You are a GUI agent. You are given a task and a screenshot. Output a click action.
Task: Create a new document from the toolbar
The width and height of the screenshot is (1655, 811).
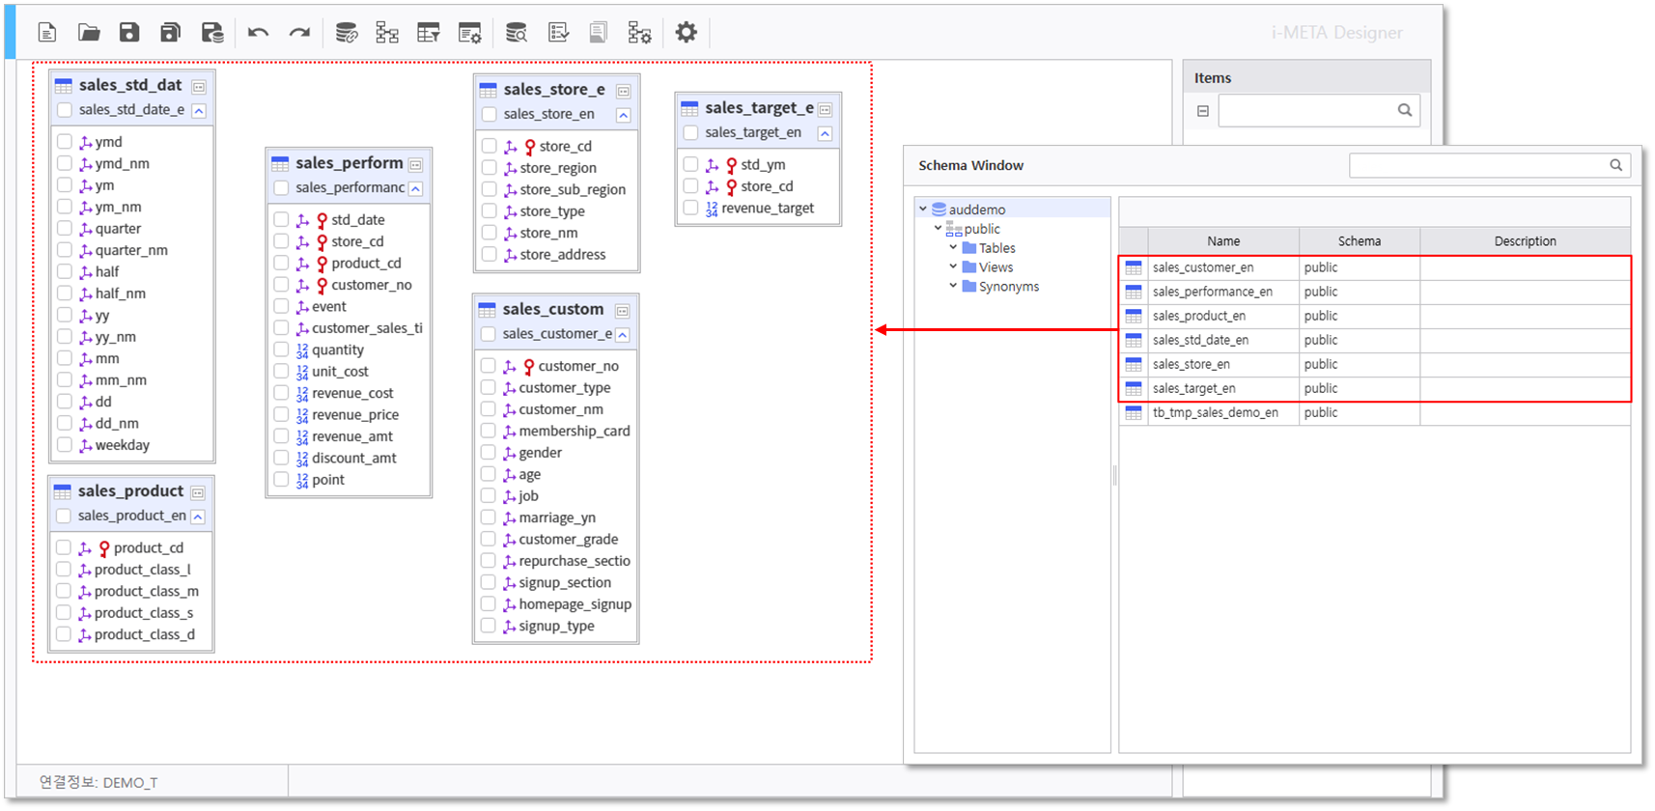(47, 33)
